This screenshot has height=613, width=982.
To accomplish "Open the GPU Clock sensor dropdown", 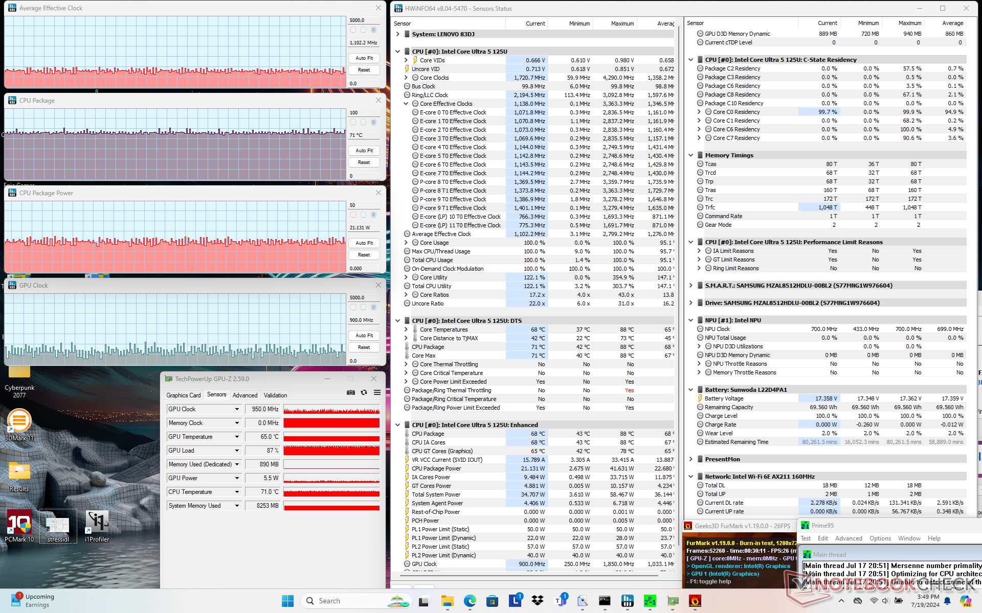I will coord(237,409).
